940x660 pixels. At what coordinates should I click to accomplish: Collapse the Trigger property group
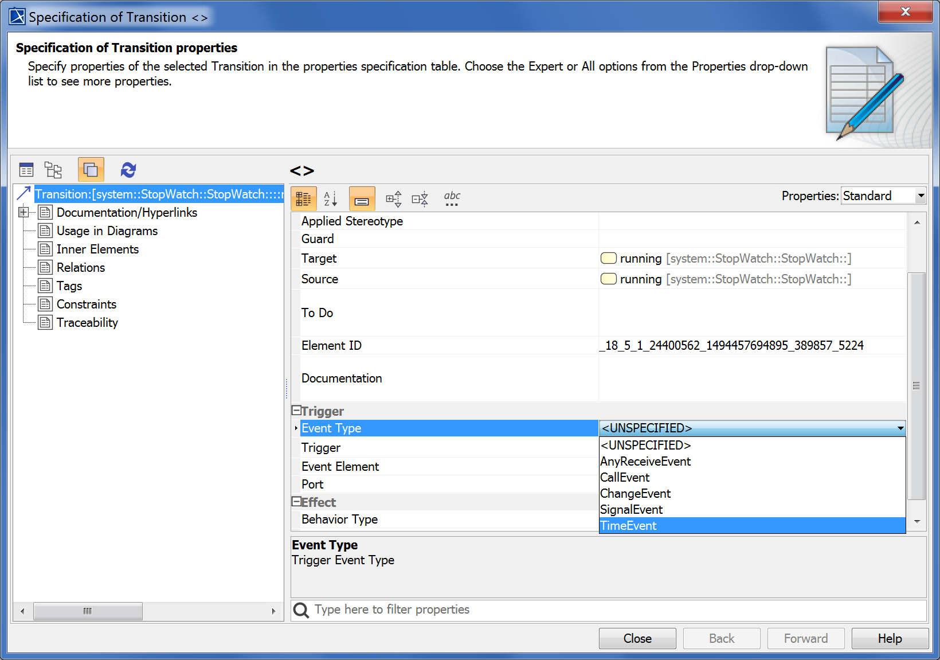click(x=296, y=411)
